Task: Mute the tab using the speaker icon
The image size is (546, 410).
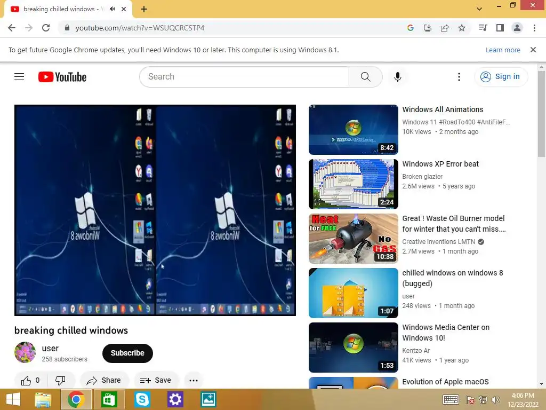Action: 112,9
